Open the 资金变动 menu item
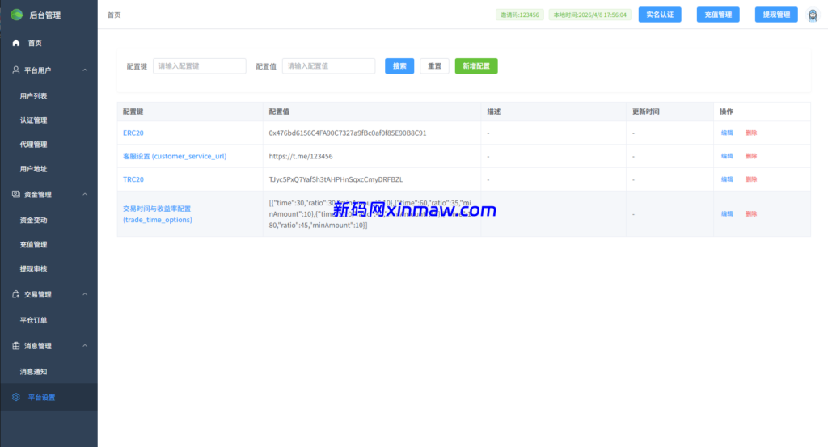 (49, 220)
